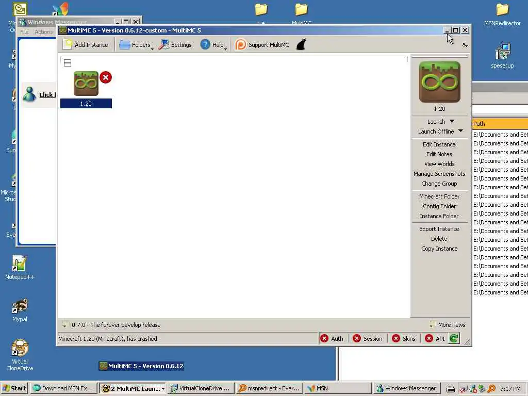Screen dimensions: 528x396
Task: Open the MSNRedirector desktop folder
Action: (502, 14)
